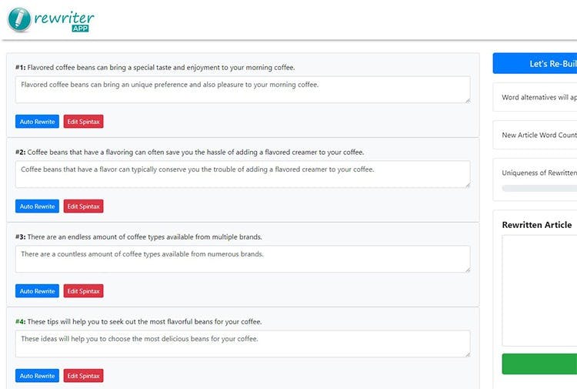Viewport: 577px width, 389px height.
Task: Select the sentence #3 rewrite text field
Action: 242,259
